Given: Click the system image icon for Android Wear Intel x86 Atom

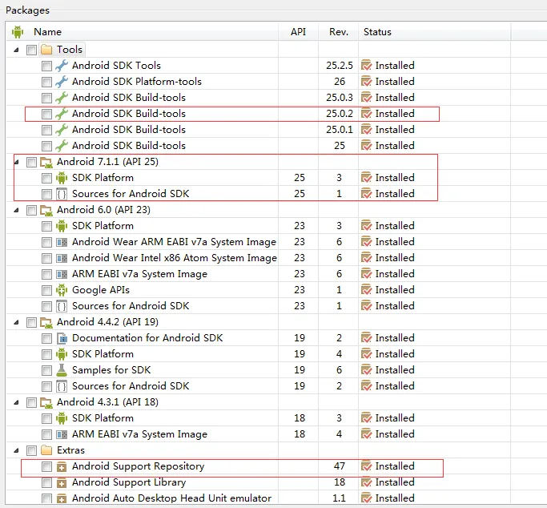Looking at the screenshot, I should pos(62,258).
